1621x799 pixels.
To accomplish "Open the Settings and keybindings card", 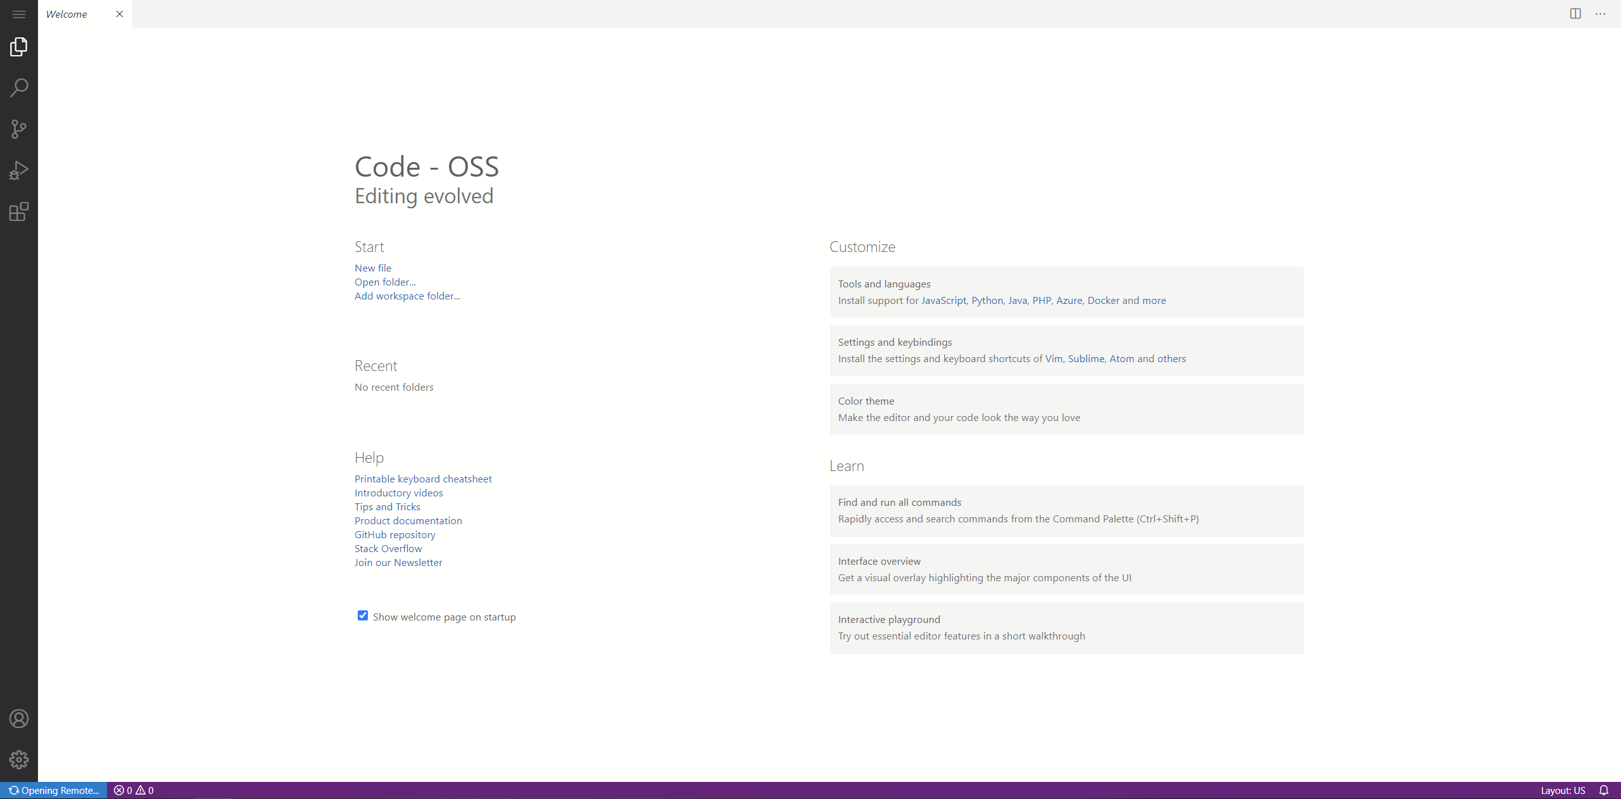I will pos(1066,350).
